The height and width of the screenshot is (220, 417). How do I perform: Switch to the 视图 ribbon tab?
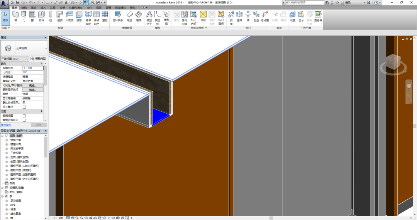pos(99,8)
